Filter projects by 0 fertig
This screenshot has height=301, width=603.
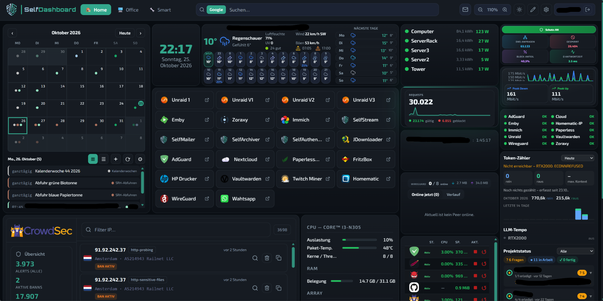pos(567,260)
